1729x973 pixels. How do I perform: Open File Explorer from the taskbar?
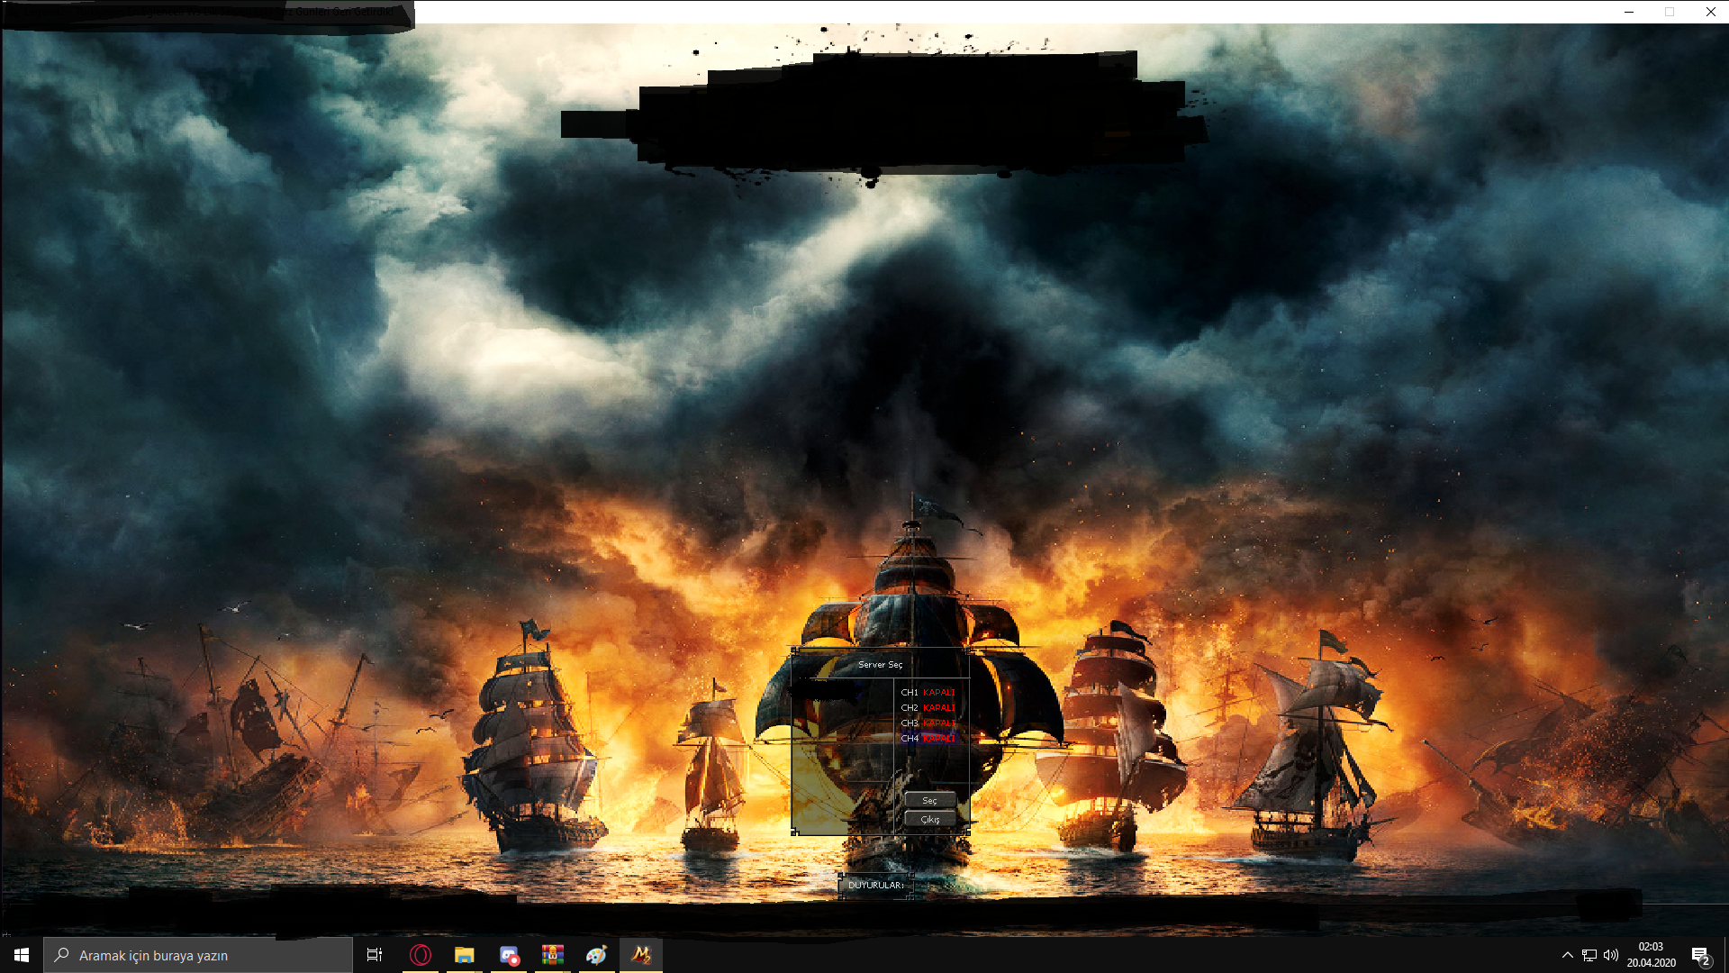coord(465,955)
